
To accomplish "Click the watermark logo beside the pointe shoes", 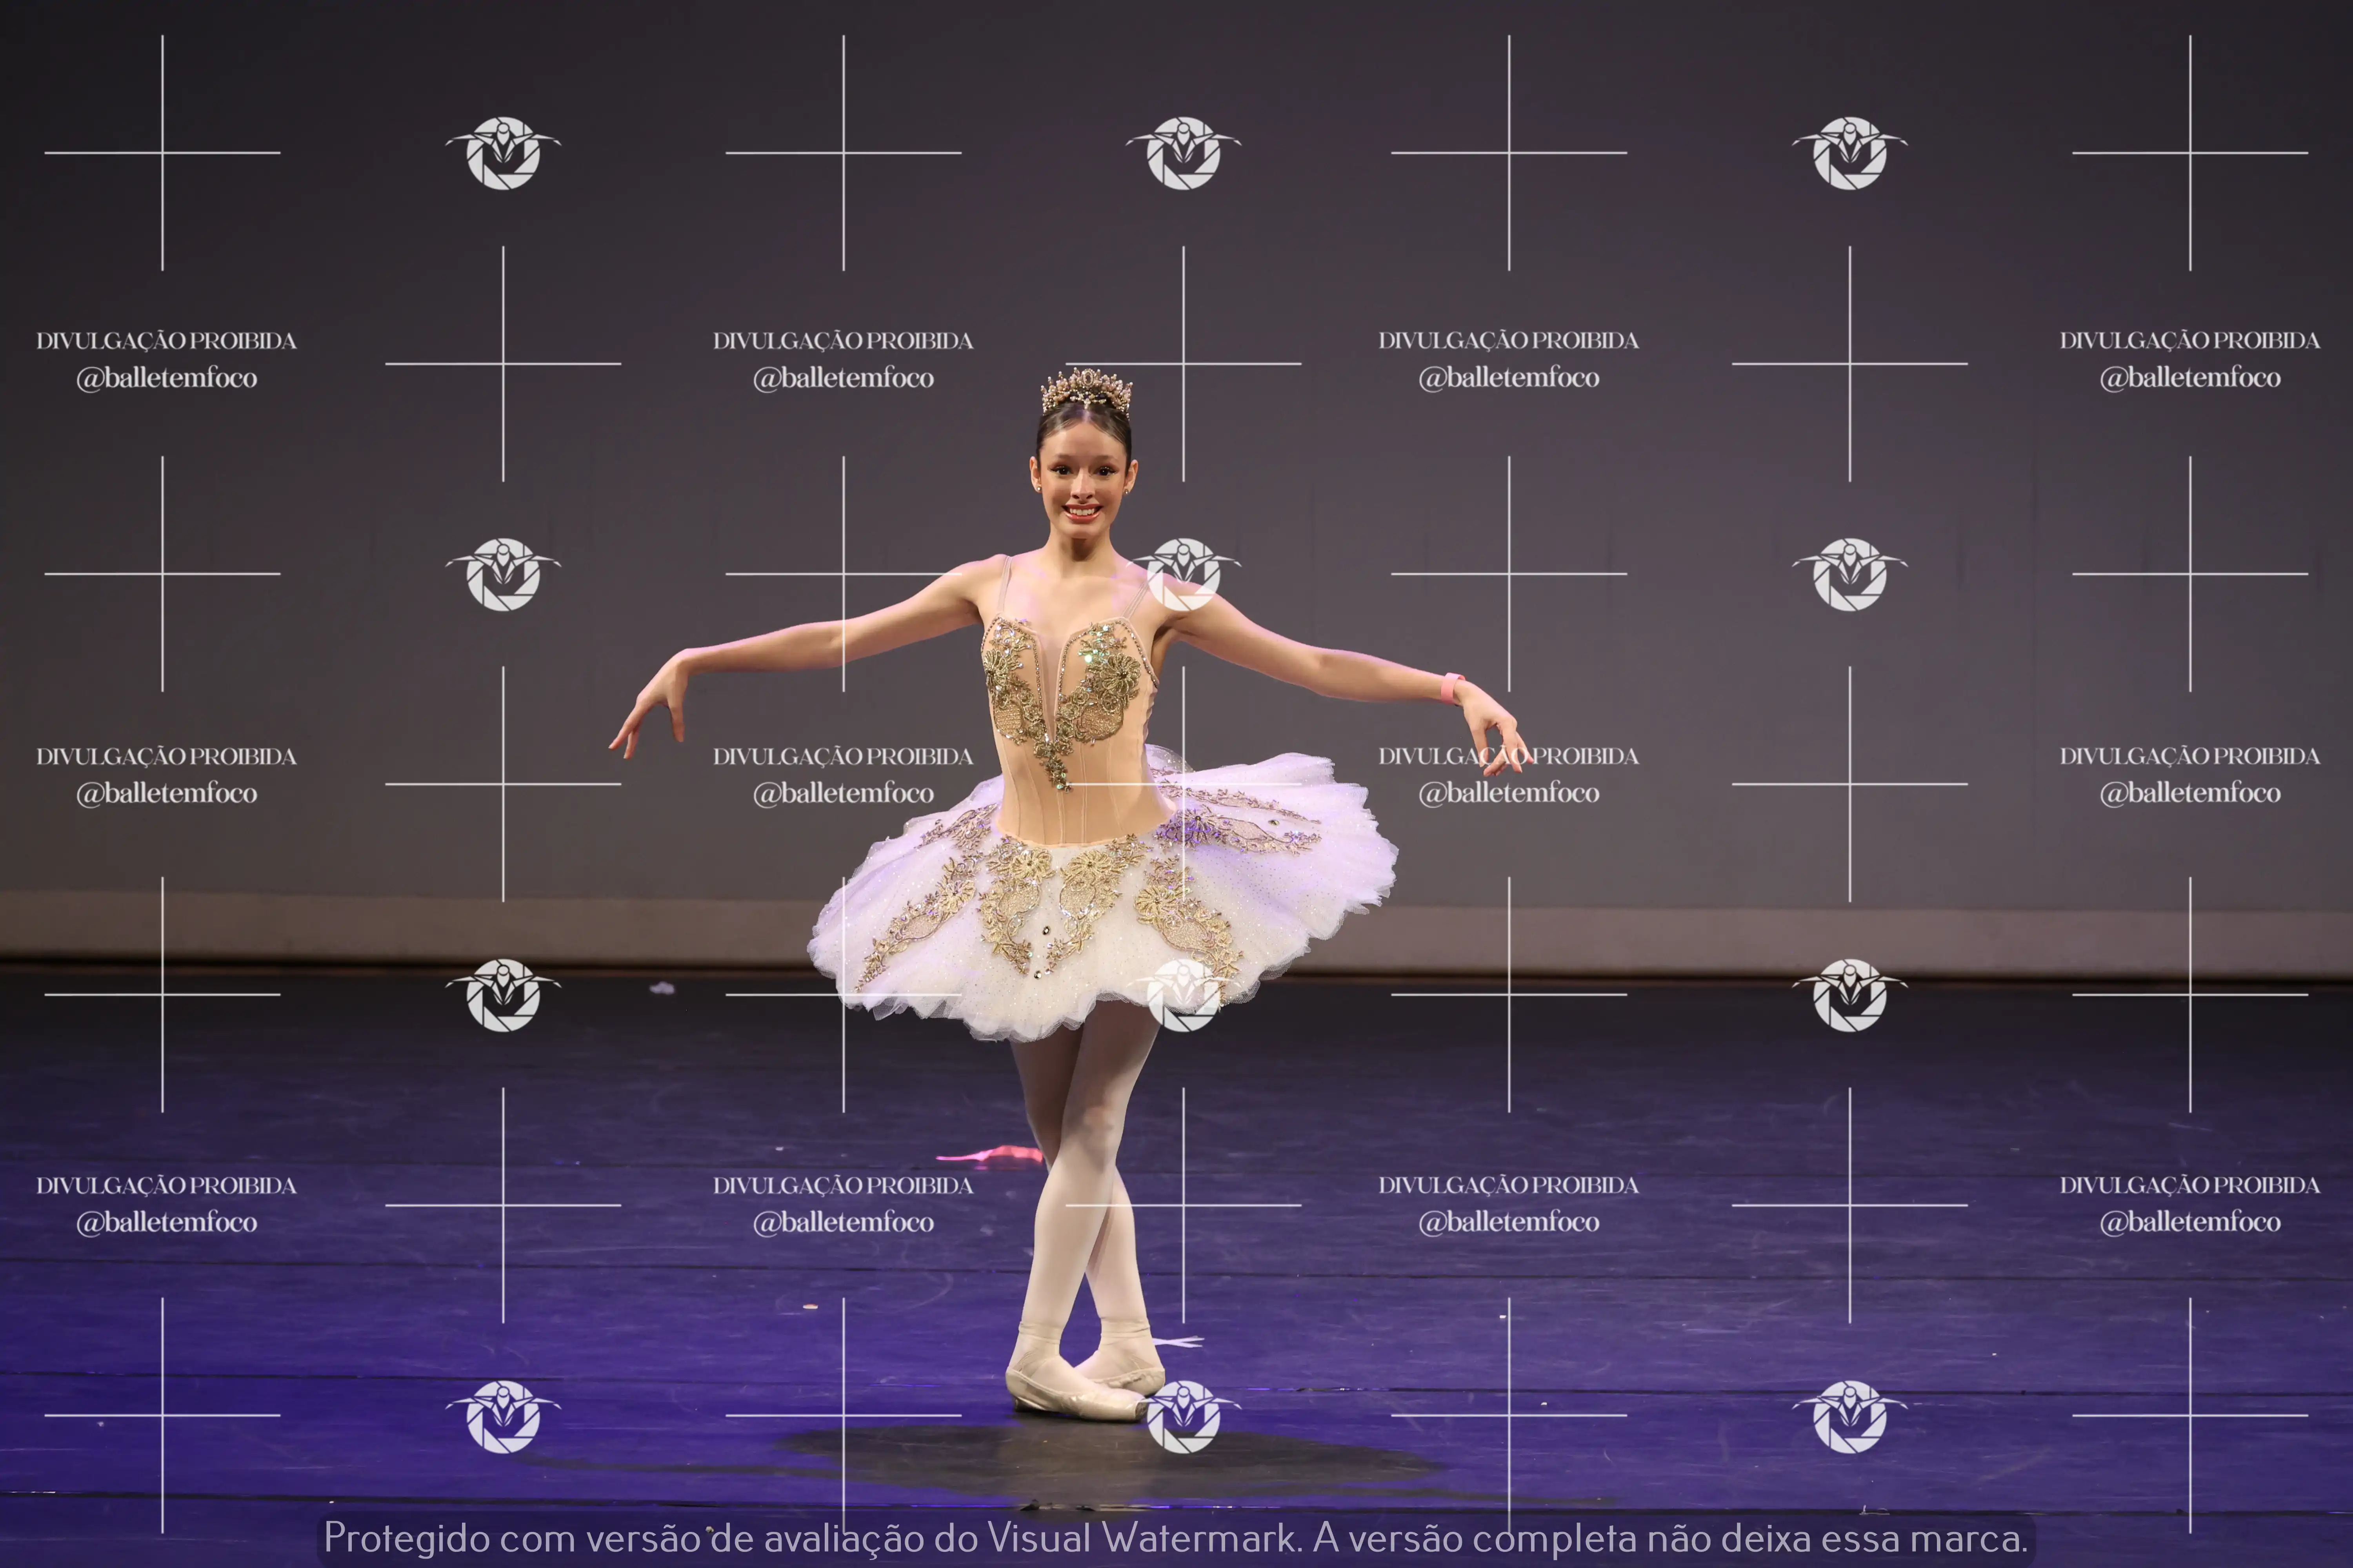I will [x=1184, y=1416].
